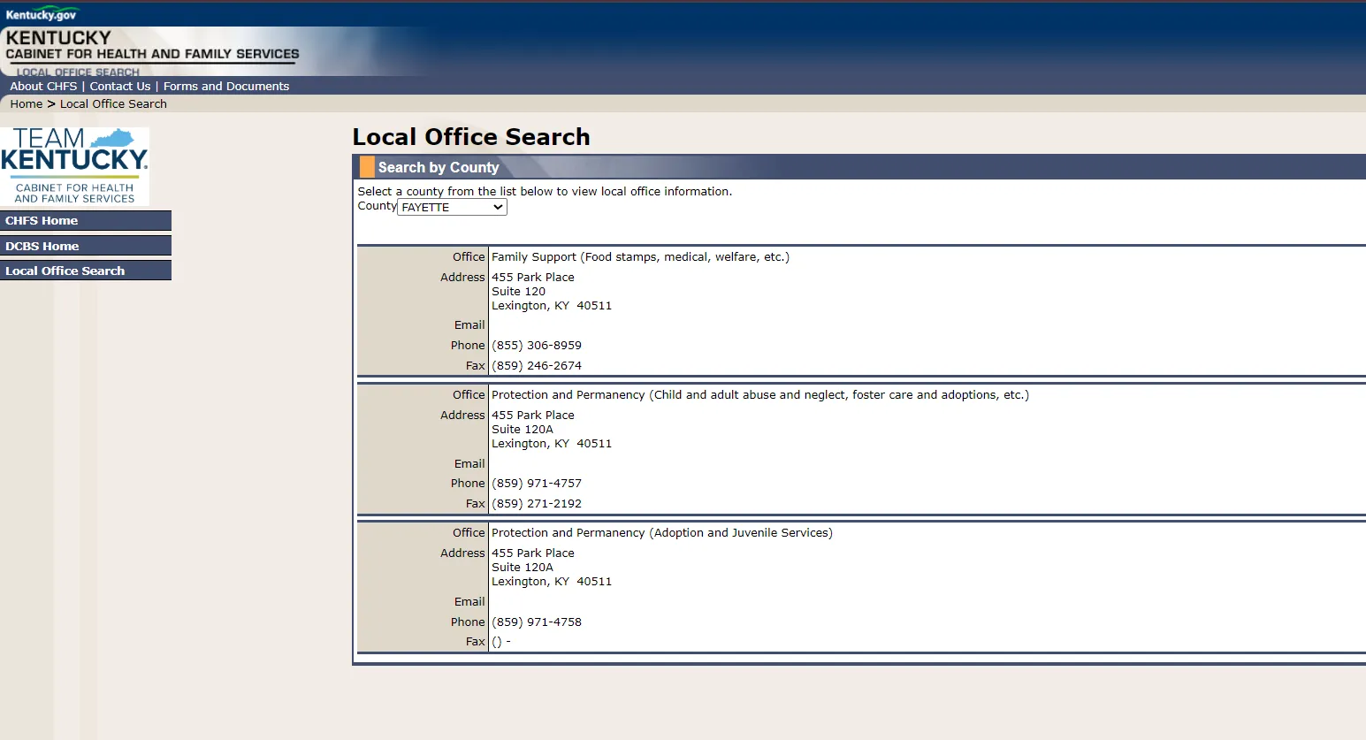Click the Kentucky.gov logo

coord(42,14)
